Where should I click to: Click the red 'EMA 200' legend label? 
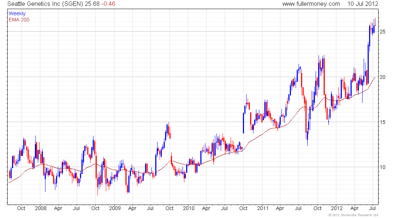[19, 20]
